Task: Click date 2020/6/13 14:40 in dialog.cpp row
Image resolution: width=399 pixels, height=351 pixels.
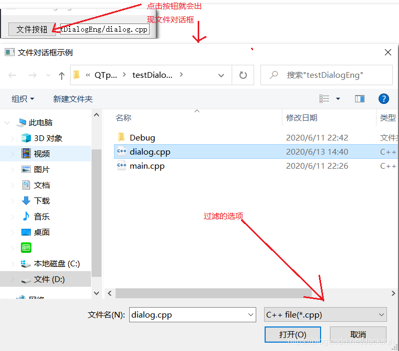Action: coord(317,152)
